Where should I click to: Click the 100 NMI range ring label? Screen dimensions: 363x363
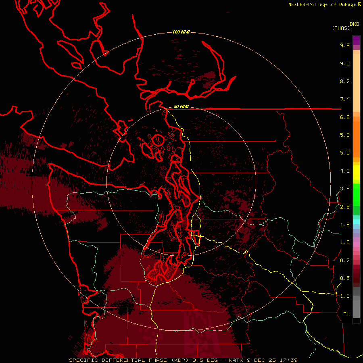(x=181, y=32)
